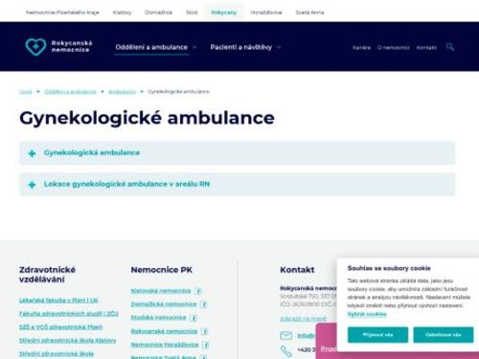Open the Klatovská nemocnice footer link

click(x=161, y=291)
